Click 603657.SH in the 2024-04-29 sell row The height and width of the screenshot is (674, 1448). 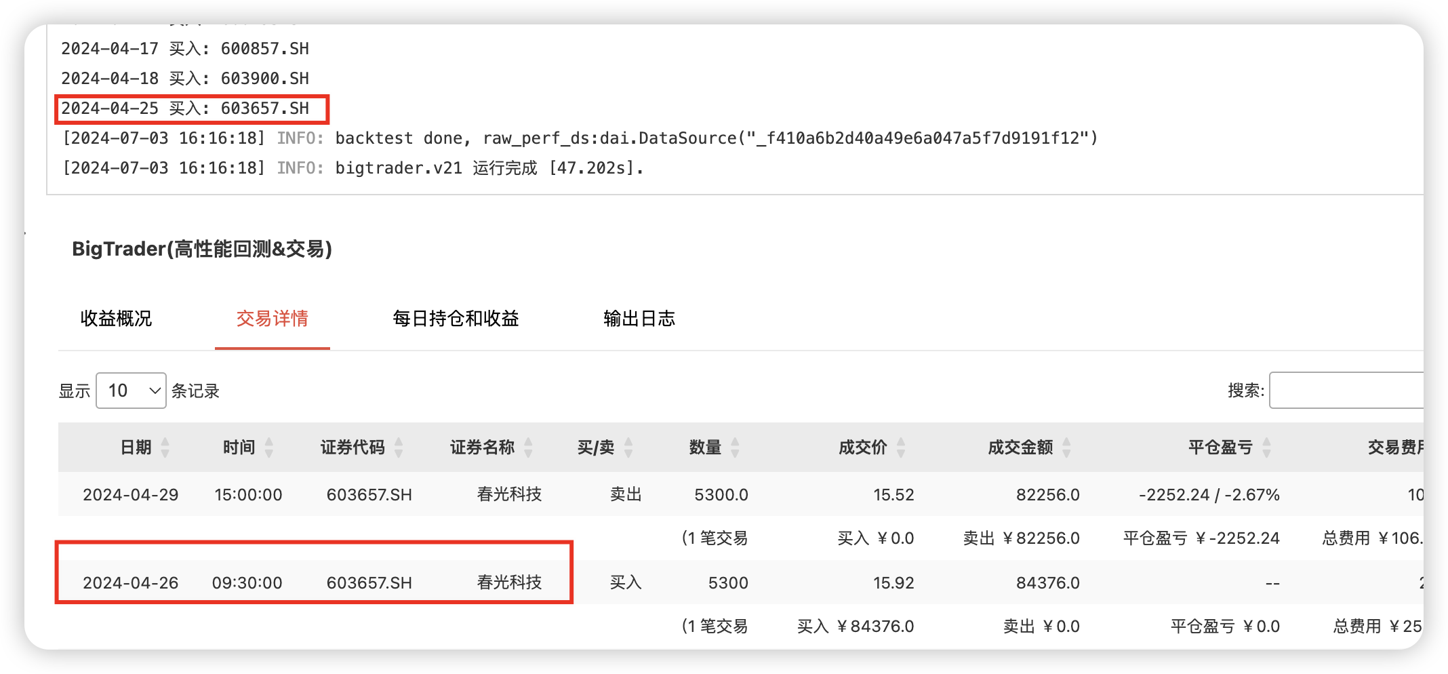(369, 495)
